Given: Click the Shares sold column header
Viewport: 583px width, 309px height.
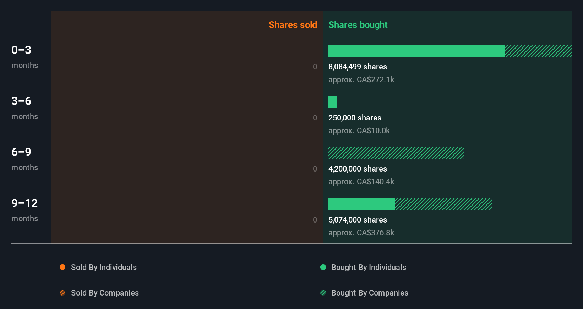Looking at the screenshot, I should tap(293, 25).
